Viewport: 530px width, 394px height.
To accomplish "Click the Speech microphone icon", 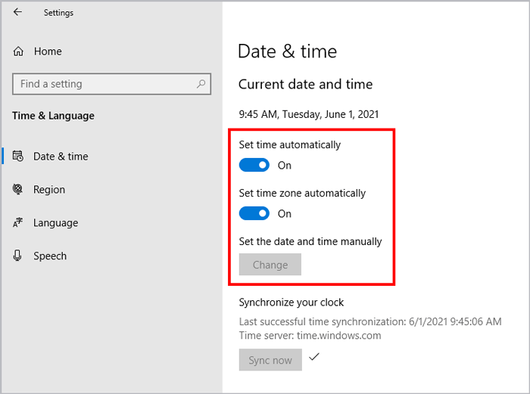I will point(18,256).
